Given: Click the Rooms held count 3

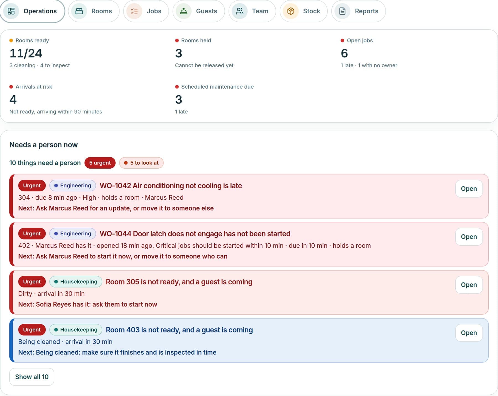Looking at the screenshot, I should [x=179, y=53].
